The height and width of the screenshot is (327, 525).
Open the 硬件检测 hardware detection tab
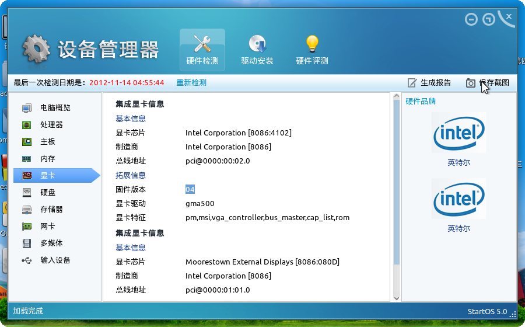(x=202, y=50)
